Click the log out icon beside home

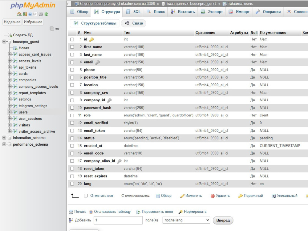tap(25, 14)
